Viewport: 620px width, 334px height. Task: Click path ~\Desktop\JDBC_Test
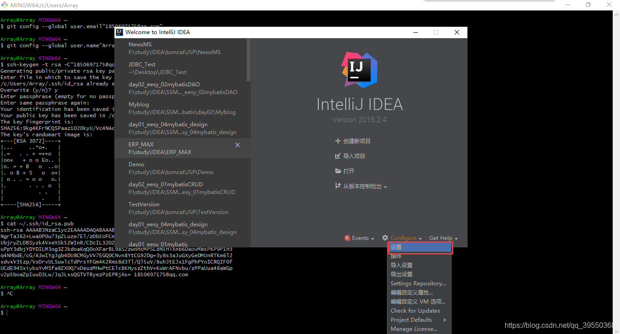pos(157,72)
